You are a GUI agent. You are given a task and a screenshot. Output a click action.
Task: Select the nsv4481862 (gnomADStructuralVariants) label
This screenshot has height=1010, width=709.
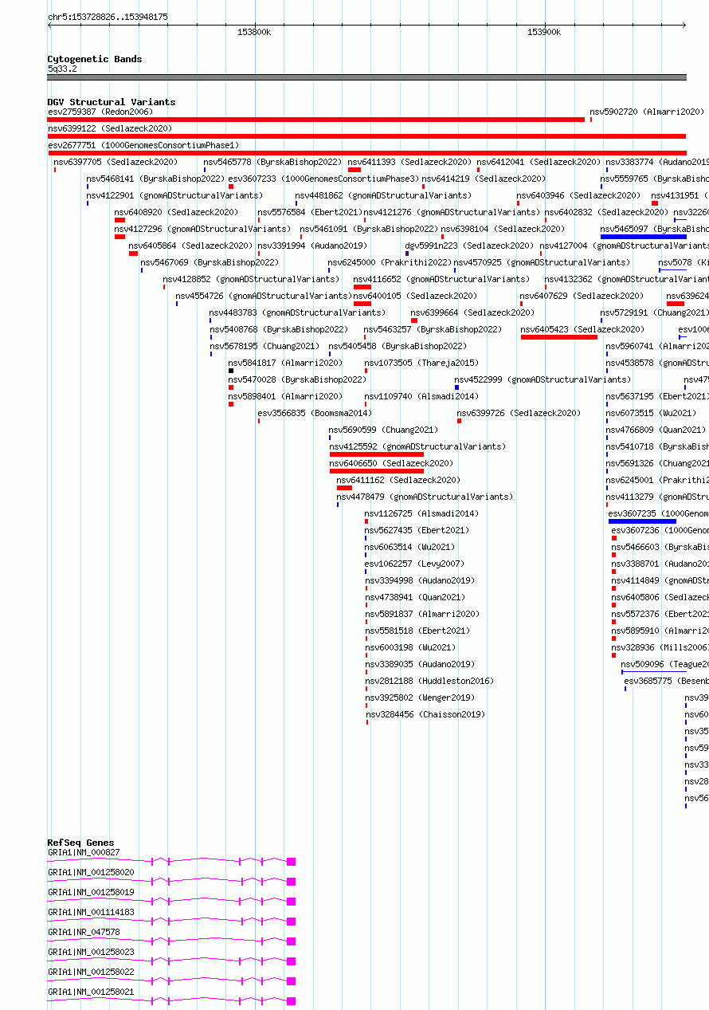pos(383,195)
